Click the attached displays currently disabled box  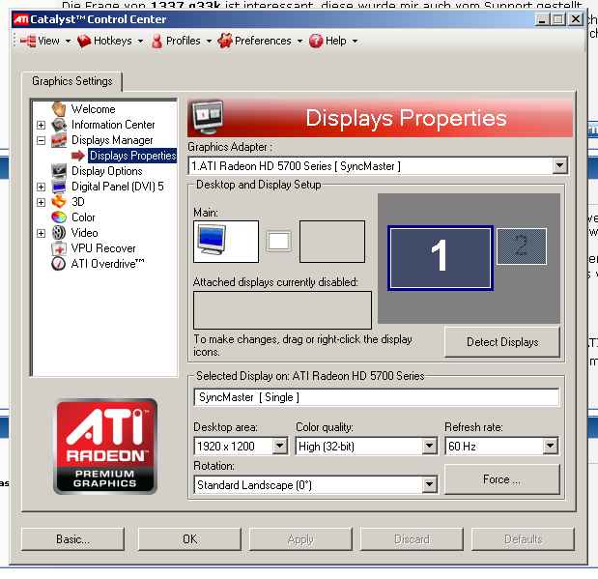pos(282,310)
